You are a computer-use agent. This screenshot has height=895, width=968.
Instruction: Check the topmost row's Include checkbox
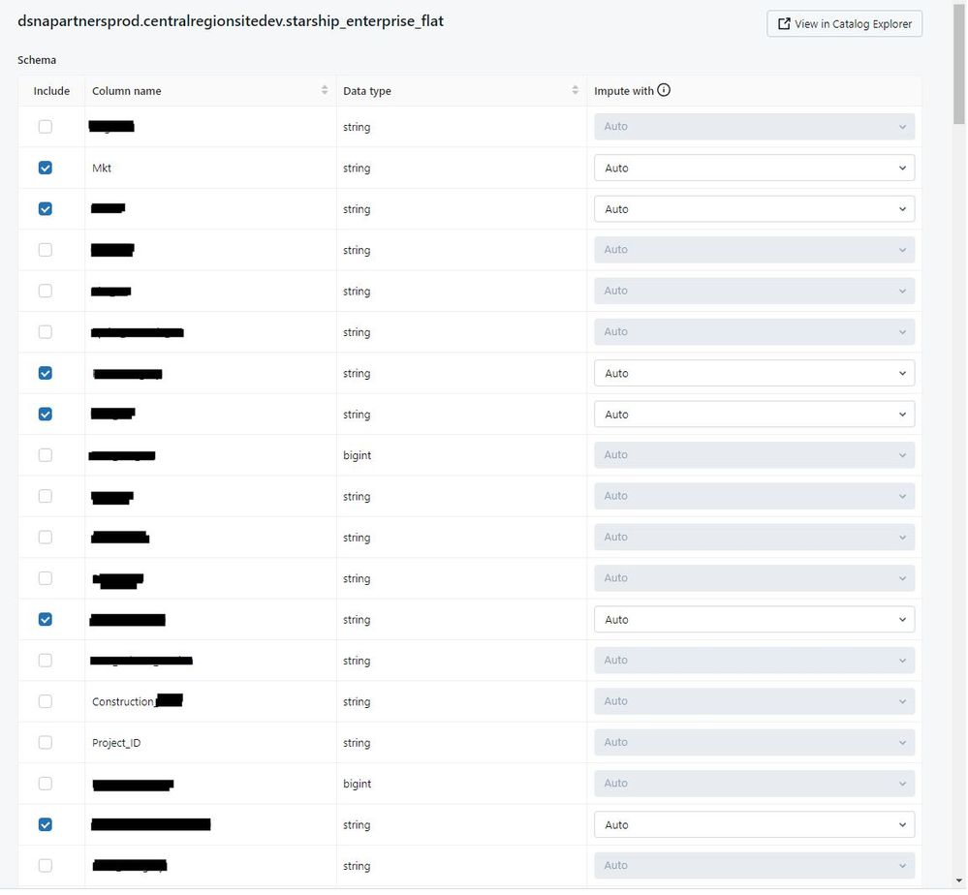46,127
